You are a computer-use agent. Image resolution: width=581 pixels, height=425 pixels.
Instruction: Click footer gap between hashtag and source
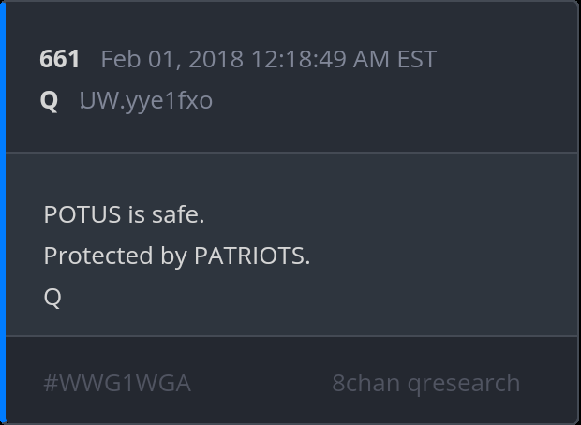[261, 383]
